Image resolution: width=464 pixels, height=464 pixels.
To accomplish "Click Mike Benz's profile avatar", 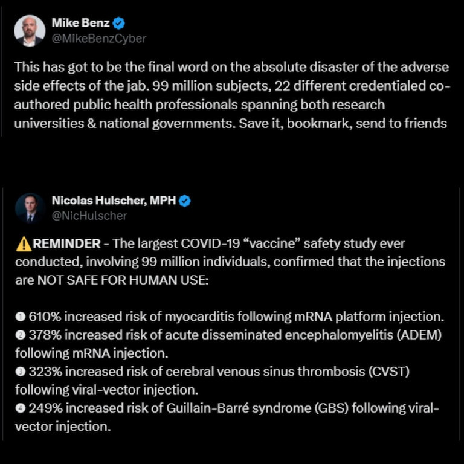I will pyautogui.click(x=30, y=30).
